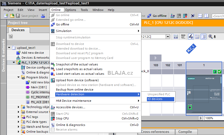Viewport: 224px width, 135px height.
Task: Click the Accessible devices toolbar icon
Action: click(172, 16)
